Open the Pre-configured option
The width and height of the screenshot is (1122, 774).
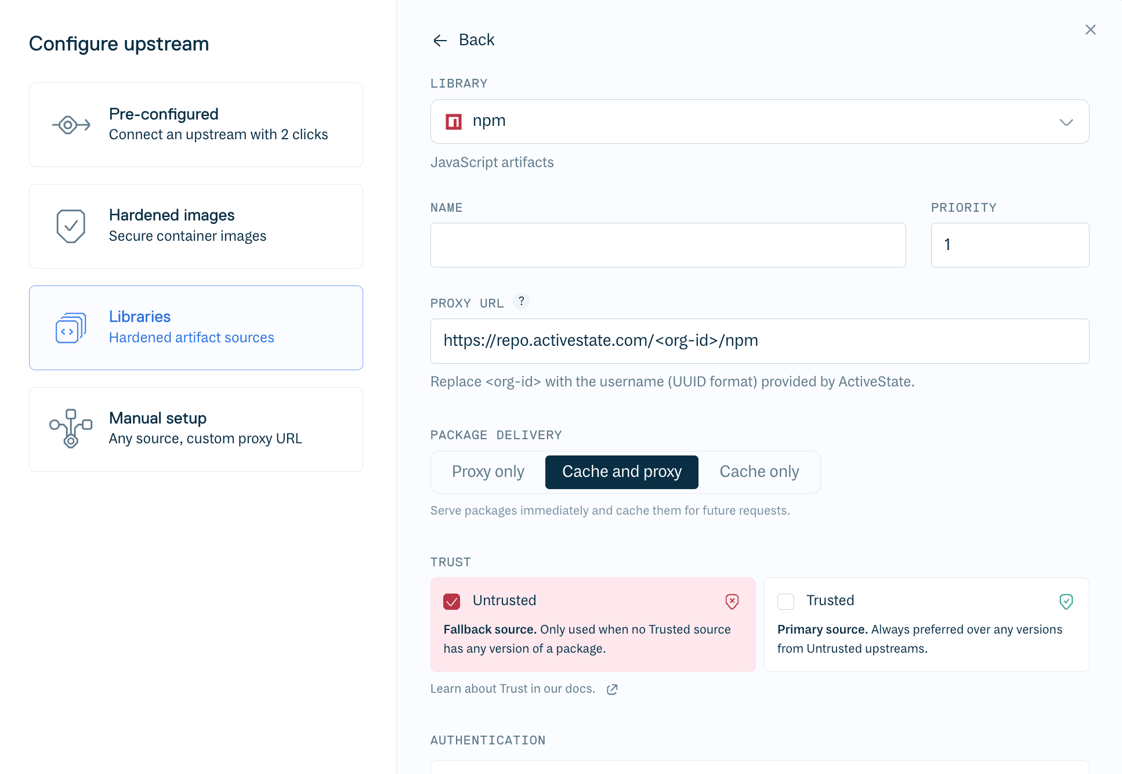click(x=196, y=125)
